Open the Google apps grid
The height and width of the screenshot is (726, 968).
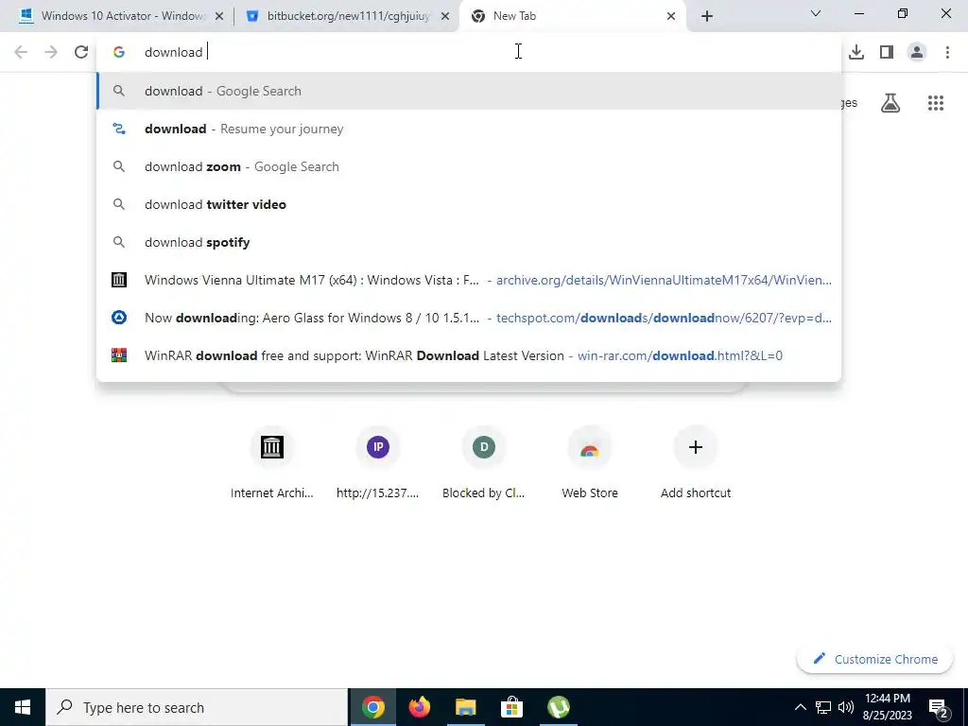tap(935, 103)
